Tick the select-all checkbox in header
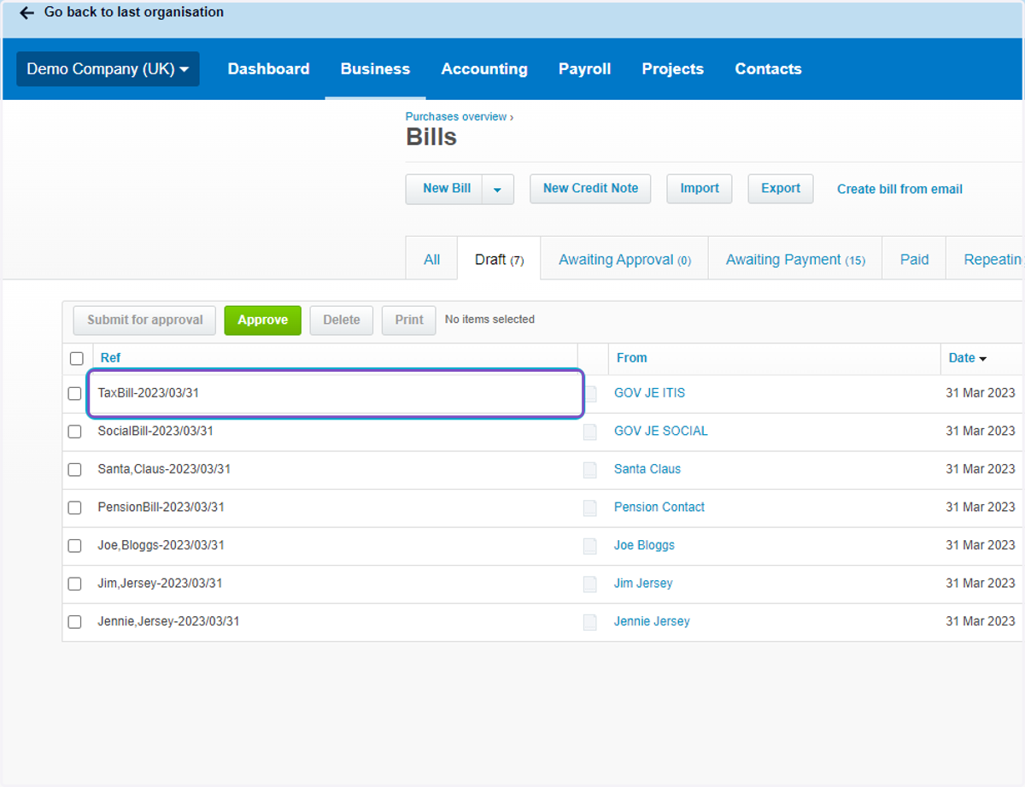 point(77,359)
